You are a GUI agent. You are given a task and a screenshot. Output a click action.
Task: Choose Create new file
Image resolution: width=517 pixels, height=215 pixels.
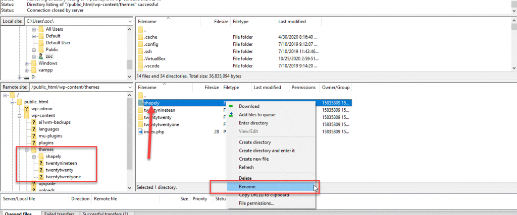253,159
